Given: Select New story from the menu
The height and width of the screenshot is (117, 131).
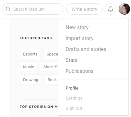Looking at the screenshot, I should [x=77, y=27].
